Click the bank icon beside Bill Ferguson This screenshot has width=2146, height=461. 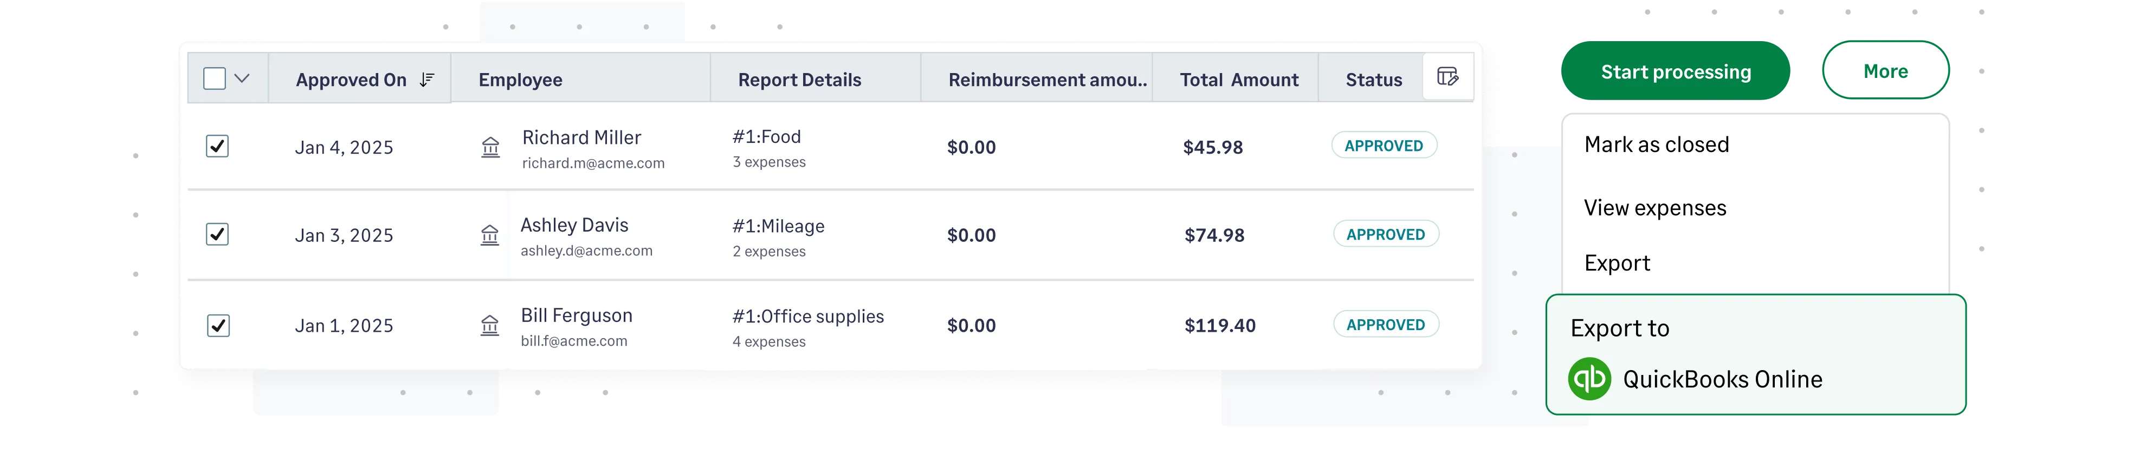click(x=490, y=326)
